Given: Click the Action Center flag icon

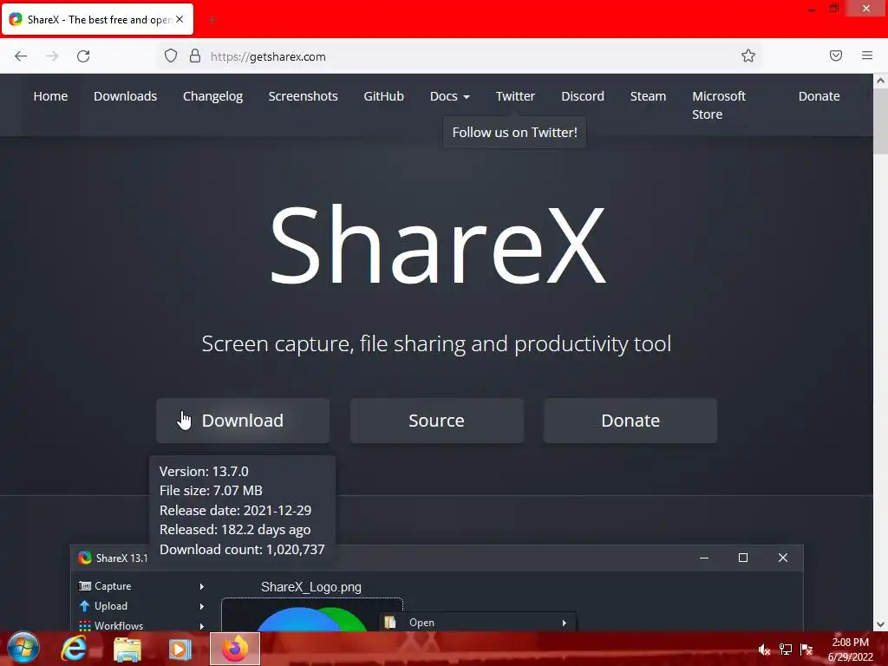Looking at the screenshot, I should [x=806, y=650].
